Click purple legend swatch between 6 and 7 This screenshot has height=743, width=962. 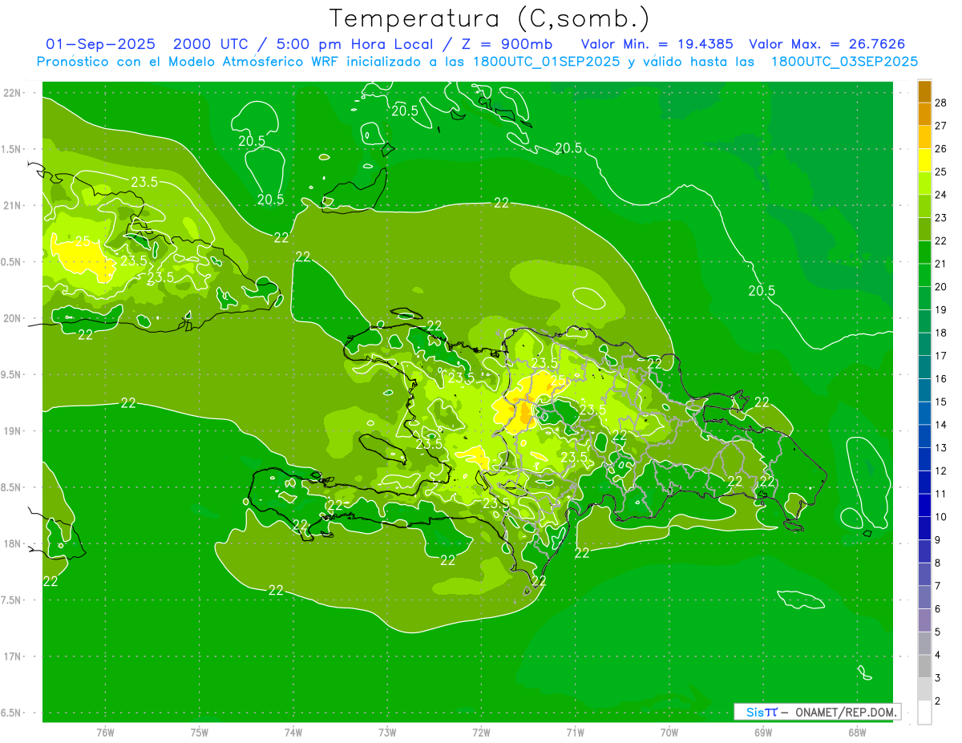pos(925,598)
